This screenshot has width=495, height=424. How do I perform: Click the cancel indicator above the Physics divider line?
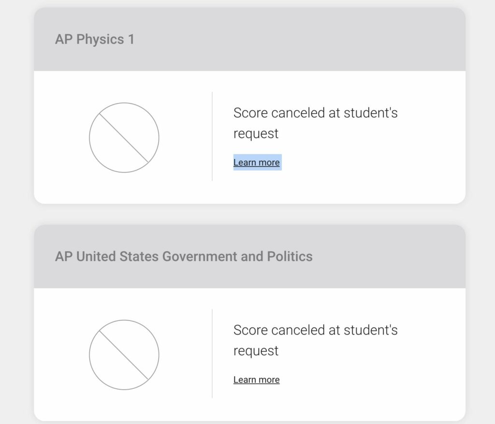tap(124, 138)
